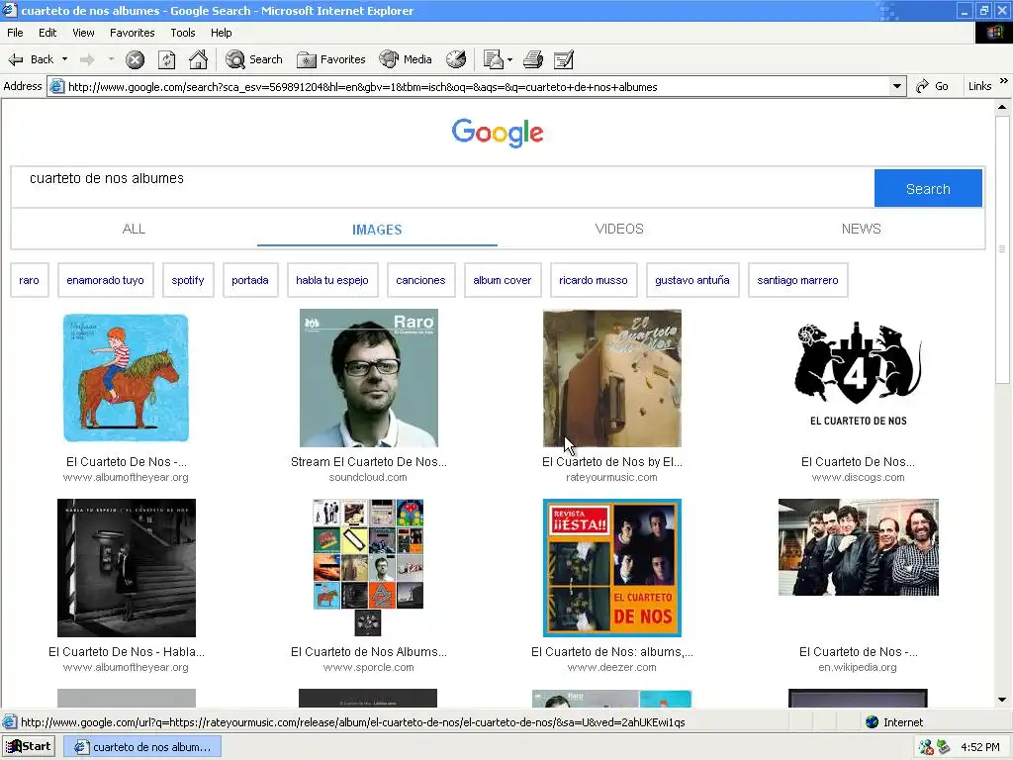This screenshot has width=1013, height=760.
Task: Select the 'enamorado tuyo' suggestion chip
Action: [x=105, y=280]
